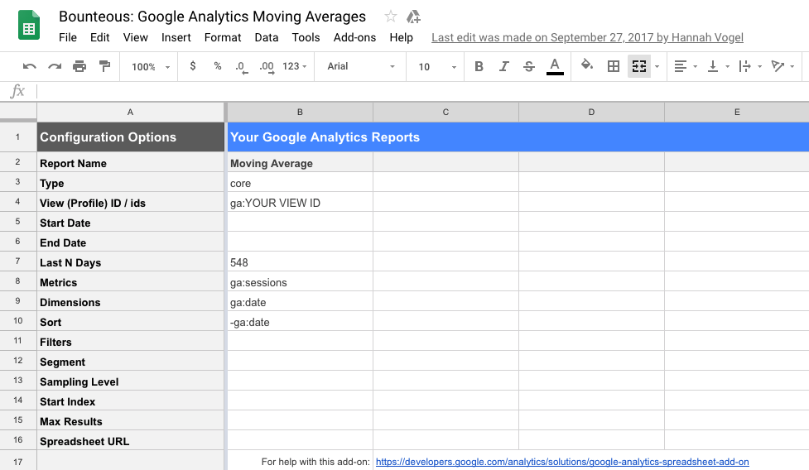Open more number formats dropdown
The image size is (809, 470).
(x=295, y=66)
